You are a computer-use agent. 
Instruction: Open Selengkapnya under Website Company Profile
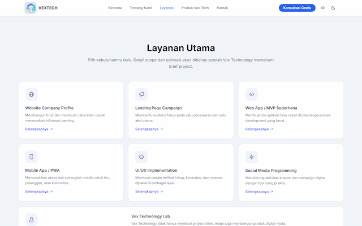tap(39, 129)
